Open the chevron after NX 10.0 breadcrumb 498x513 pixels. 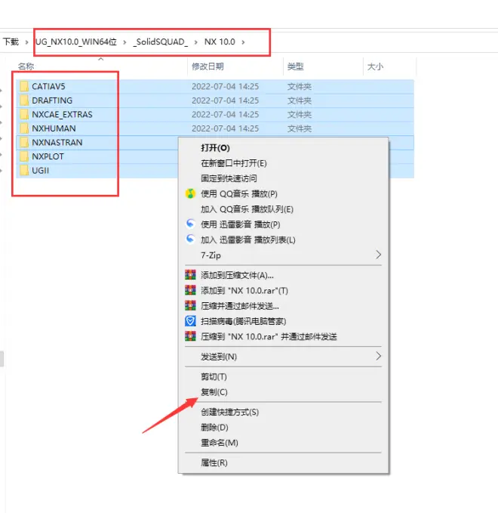coord(243,42)
